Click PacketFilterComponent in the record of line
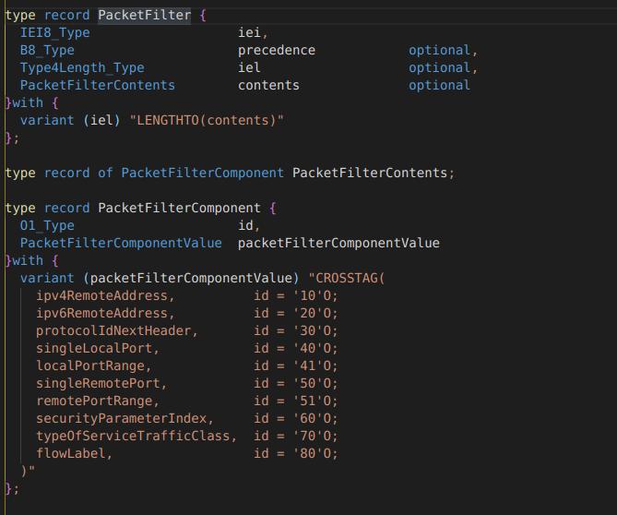This screenshot has width=617, height=515. [x=202, y=173]
